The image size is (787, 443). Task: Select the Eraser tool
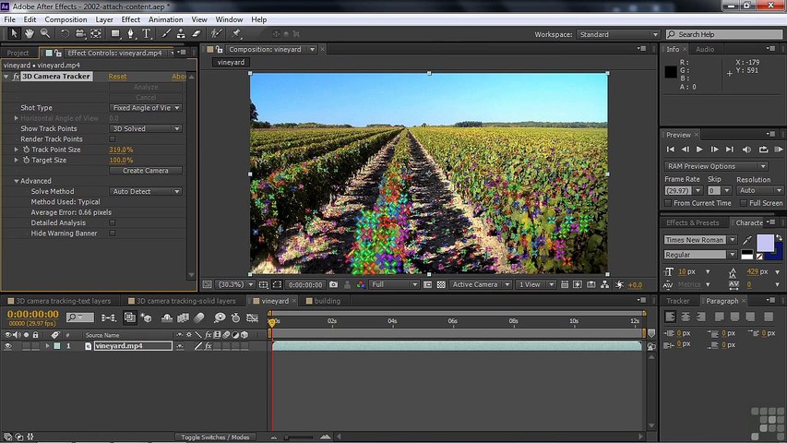tap(196, 34)
